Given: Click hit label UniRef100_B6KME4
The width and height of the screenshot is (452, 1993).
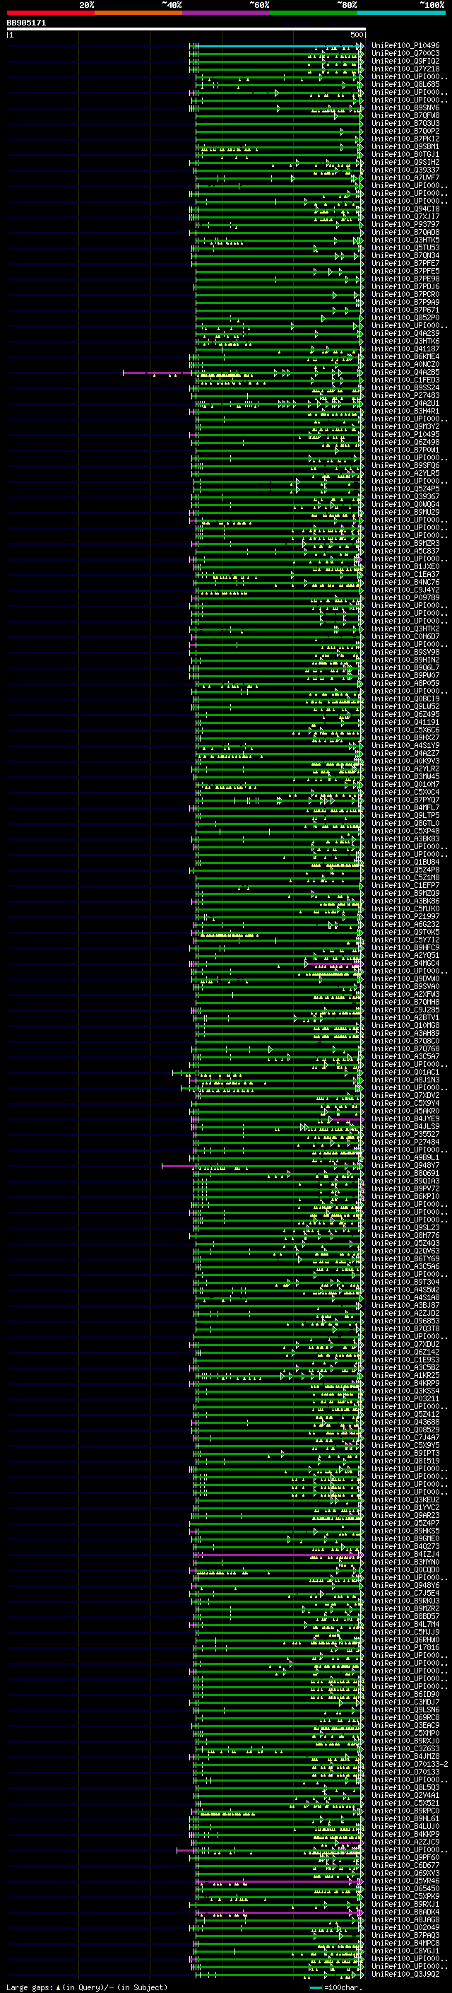Looking at the screenshot, I should 405,356.
